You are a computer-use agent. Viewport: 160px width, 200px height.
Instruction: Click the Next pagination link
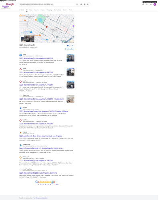57,185
